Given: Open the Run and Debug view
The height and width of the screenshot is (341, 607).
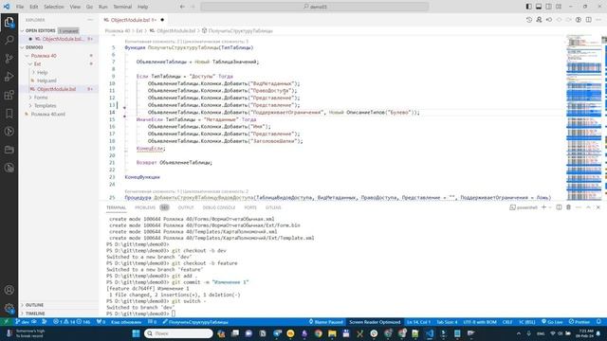Looking at the screenshot, I should pyautogui.click(x=9, y=77).
